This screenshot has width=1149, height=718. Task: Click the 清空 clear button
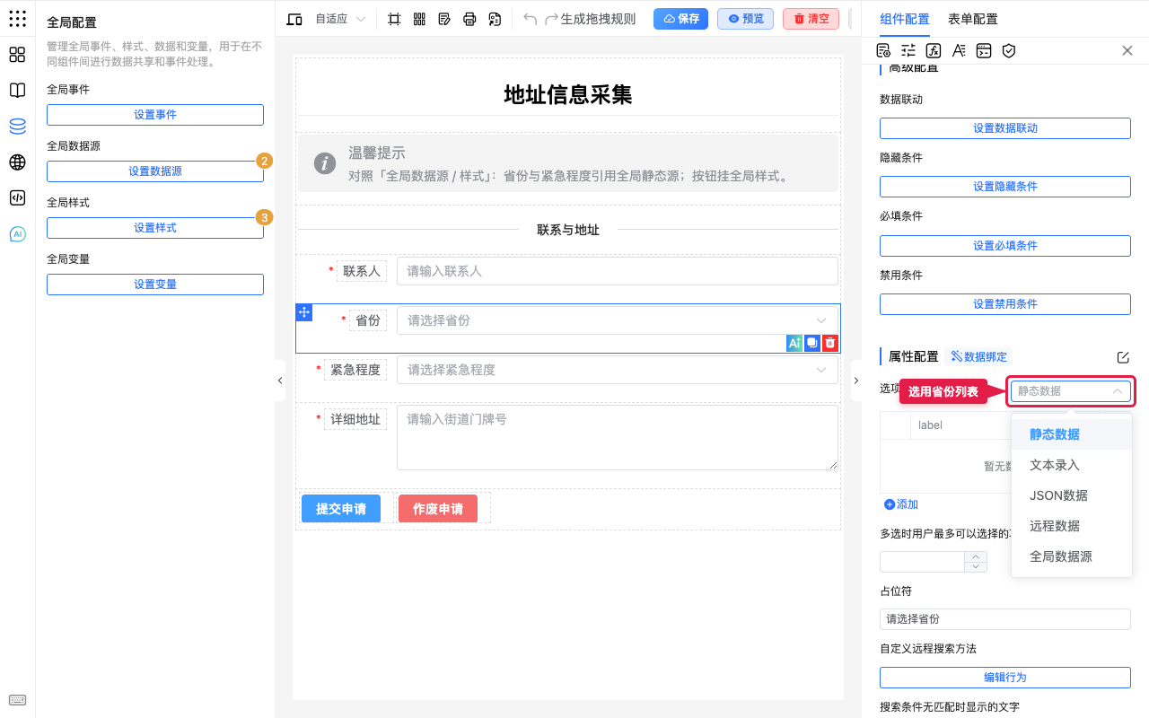811,19
